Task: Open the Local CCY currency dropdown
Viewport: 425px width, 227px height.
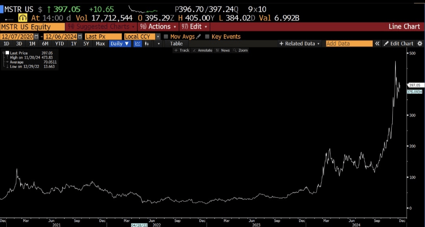Action: [158, 37]
